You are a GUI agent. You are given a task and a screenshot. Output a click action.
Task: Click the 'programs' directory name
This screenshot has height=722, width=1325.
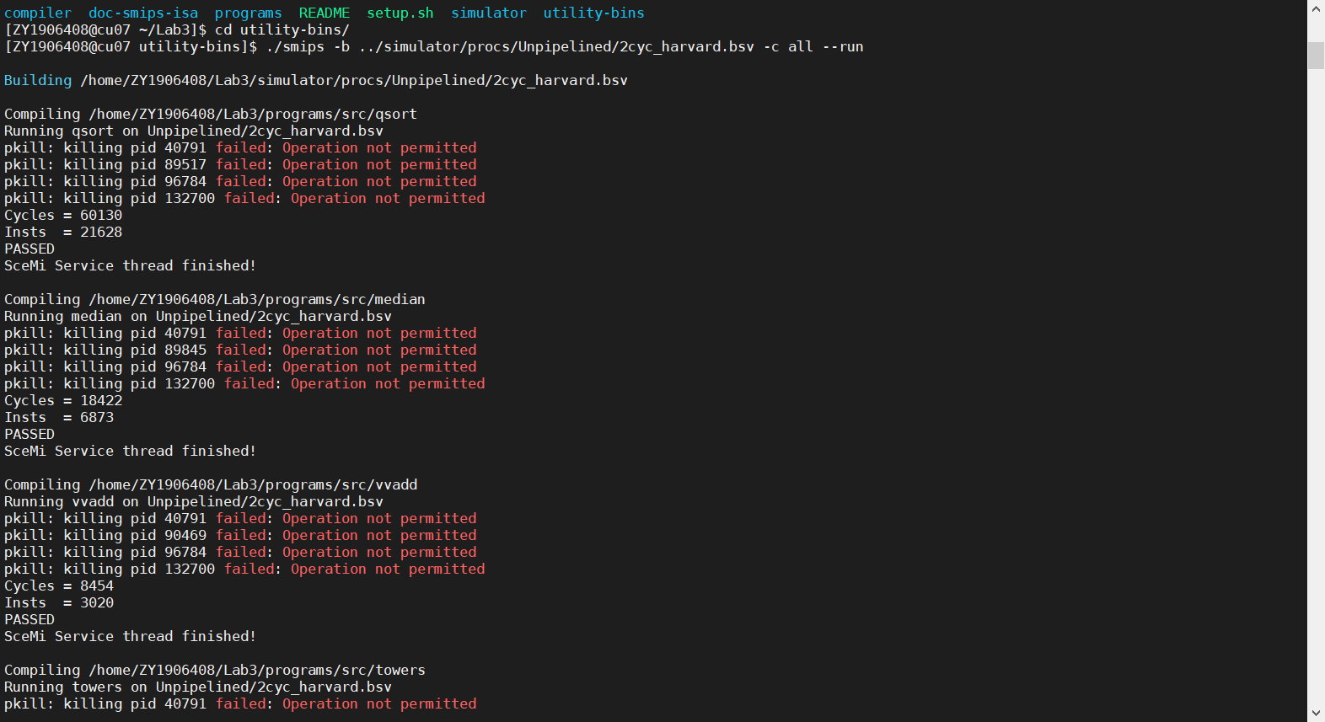(x=248, y=13)
